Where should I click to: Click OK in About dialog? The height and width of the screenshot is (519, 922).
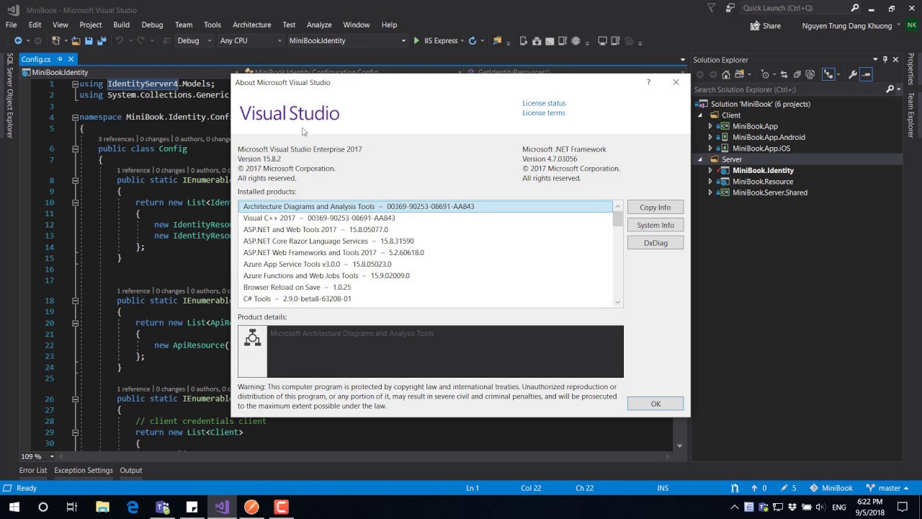coord(655,404)
